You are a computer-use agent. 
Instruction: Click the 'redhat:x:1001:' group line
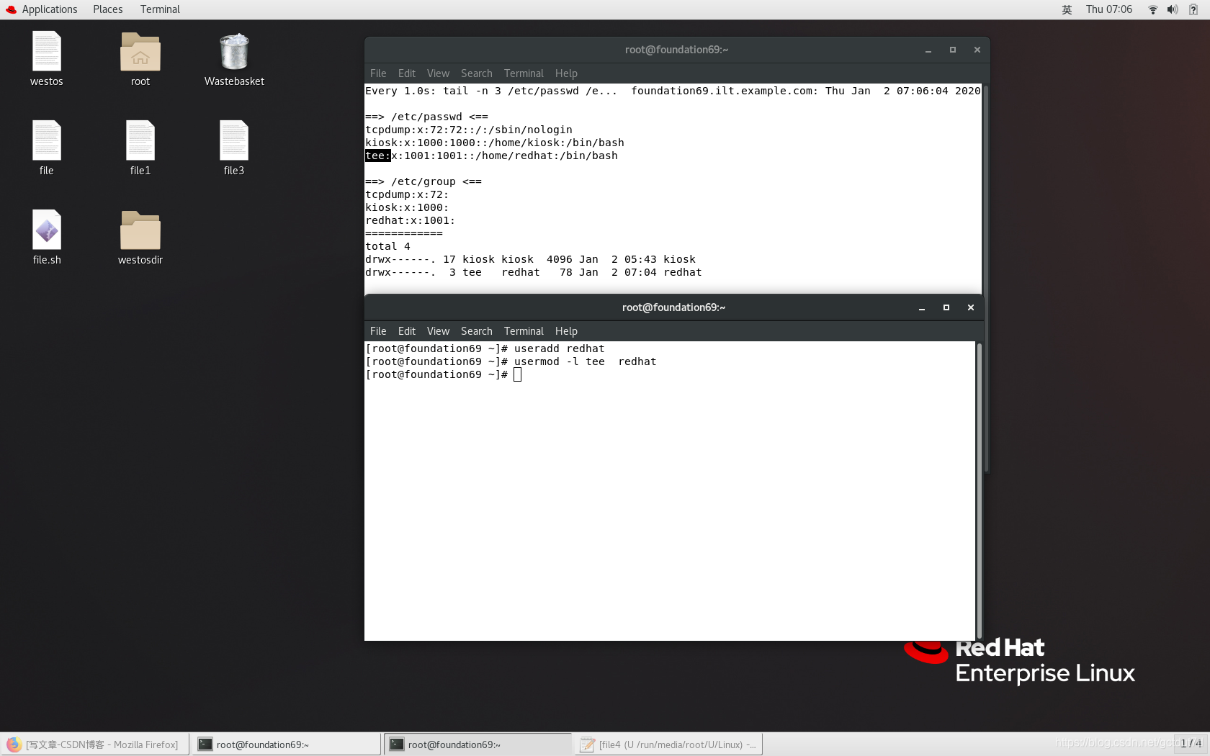(411, 220)
